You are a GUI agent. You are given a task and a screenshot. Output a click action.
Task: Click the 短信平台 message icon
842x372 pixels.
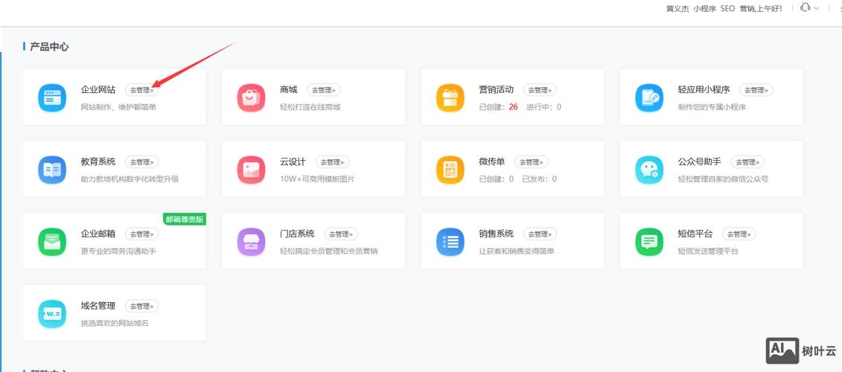pos(649,242)
